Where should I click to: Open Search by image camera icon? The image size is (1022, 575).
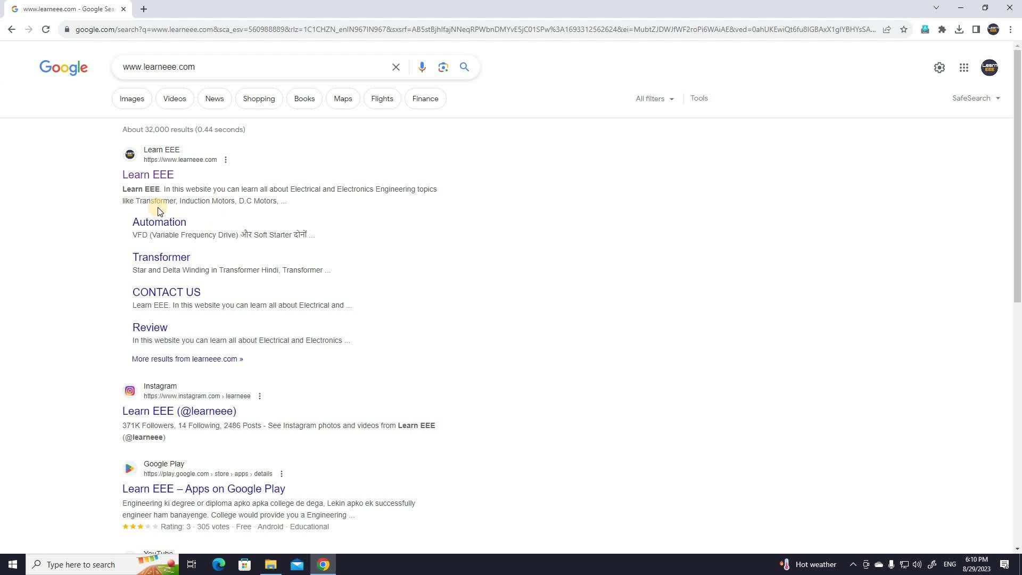pyautogui.click(x=443, y=67)
